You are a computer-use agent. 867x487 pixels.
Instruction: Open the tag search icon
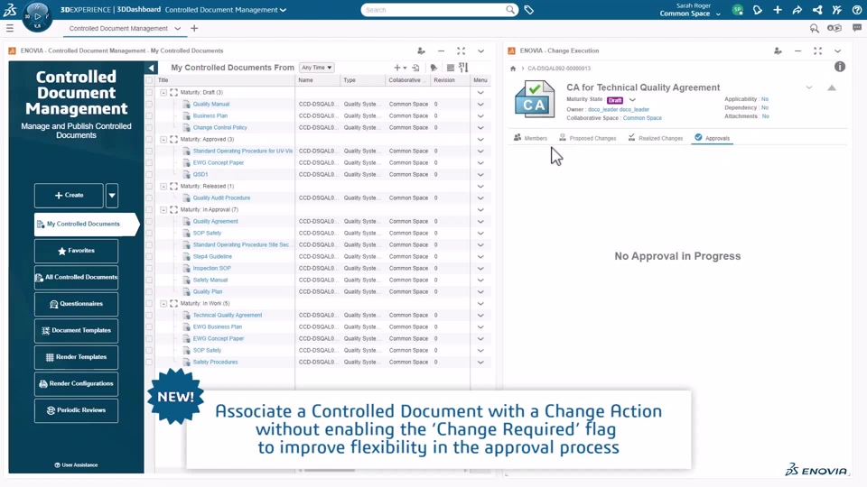(x=529, y=10)
